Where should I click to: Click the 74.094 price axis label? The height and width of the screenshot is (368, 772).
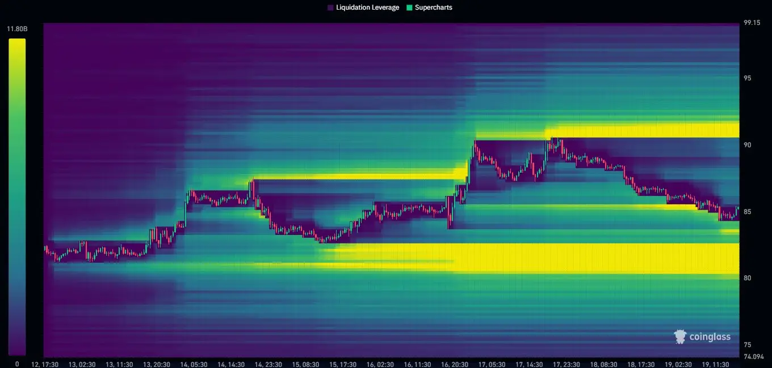click(x=753, y=357)
